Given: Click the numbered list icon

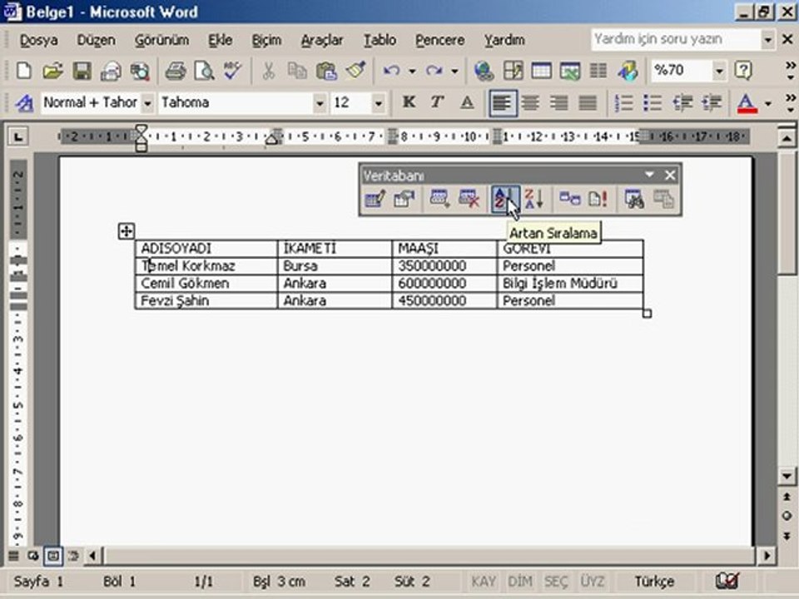Looking at the screenshot, I should coord(624,103).
